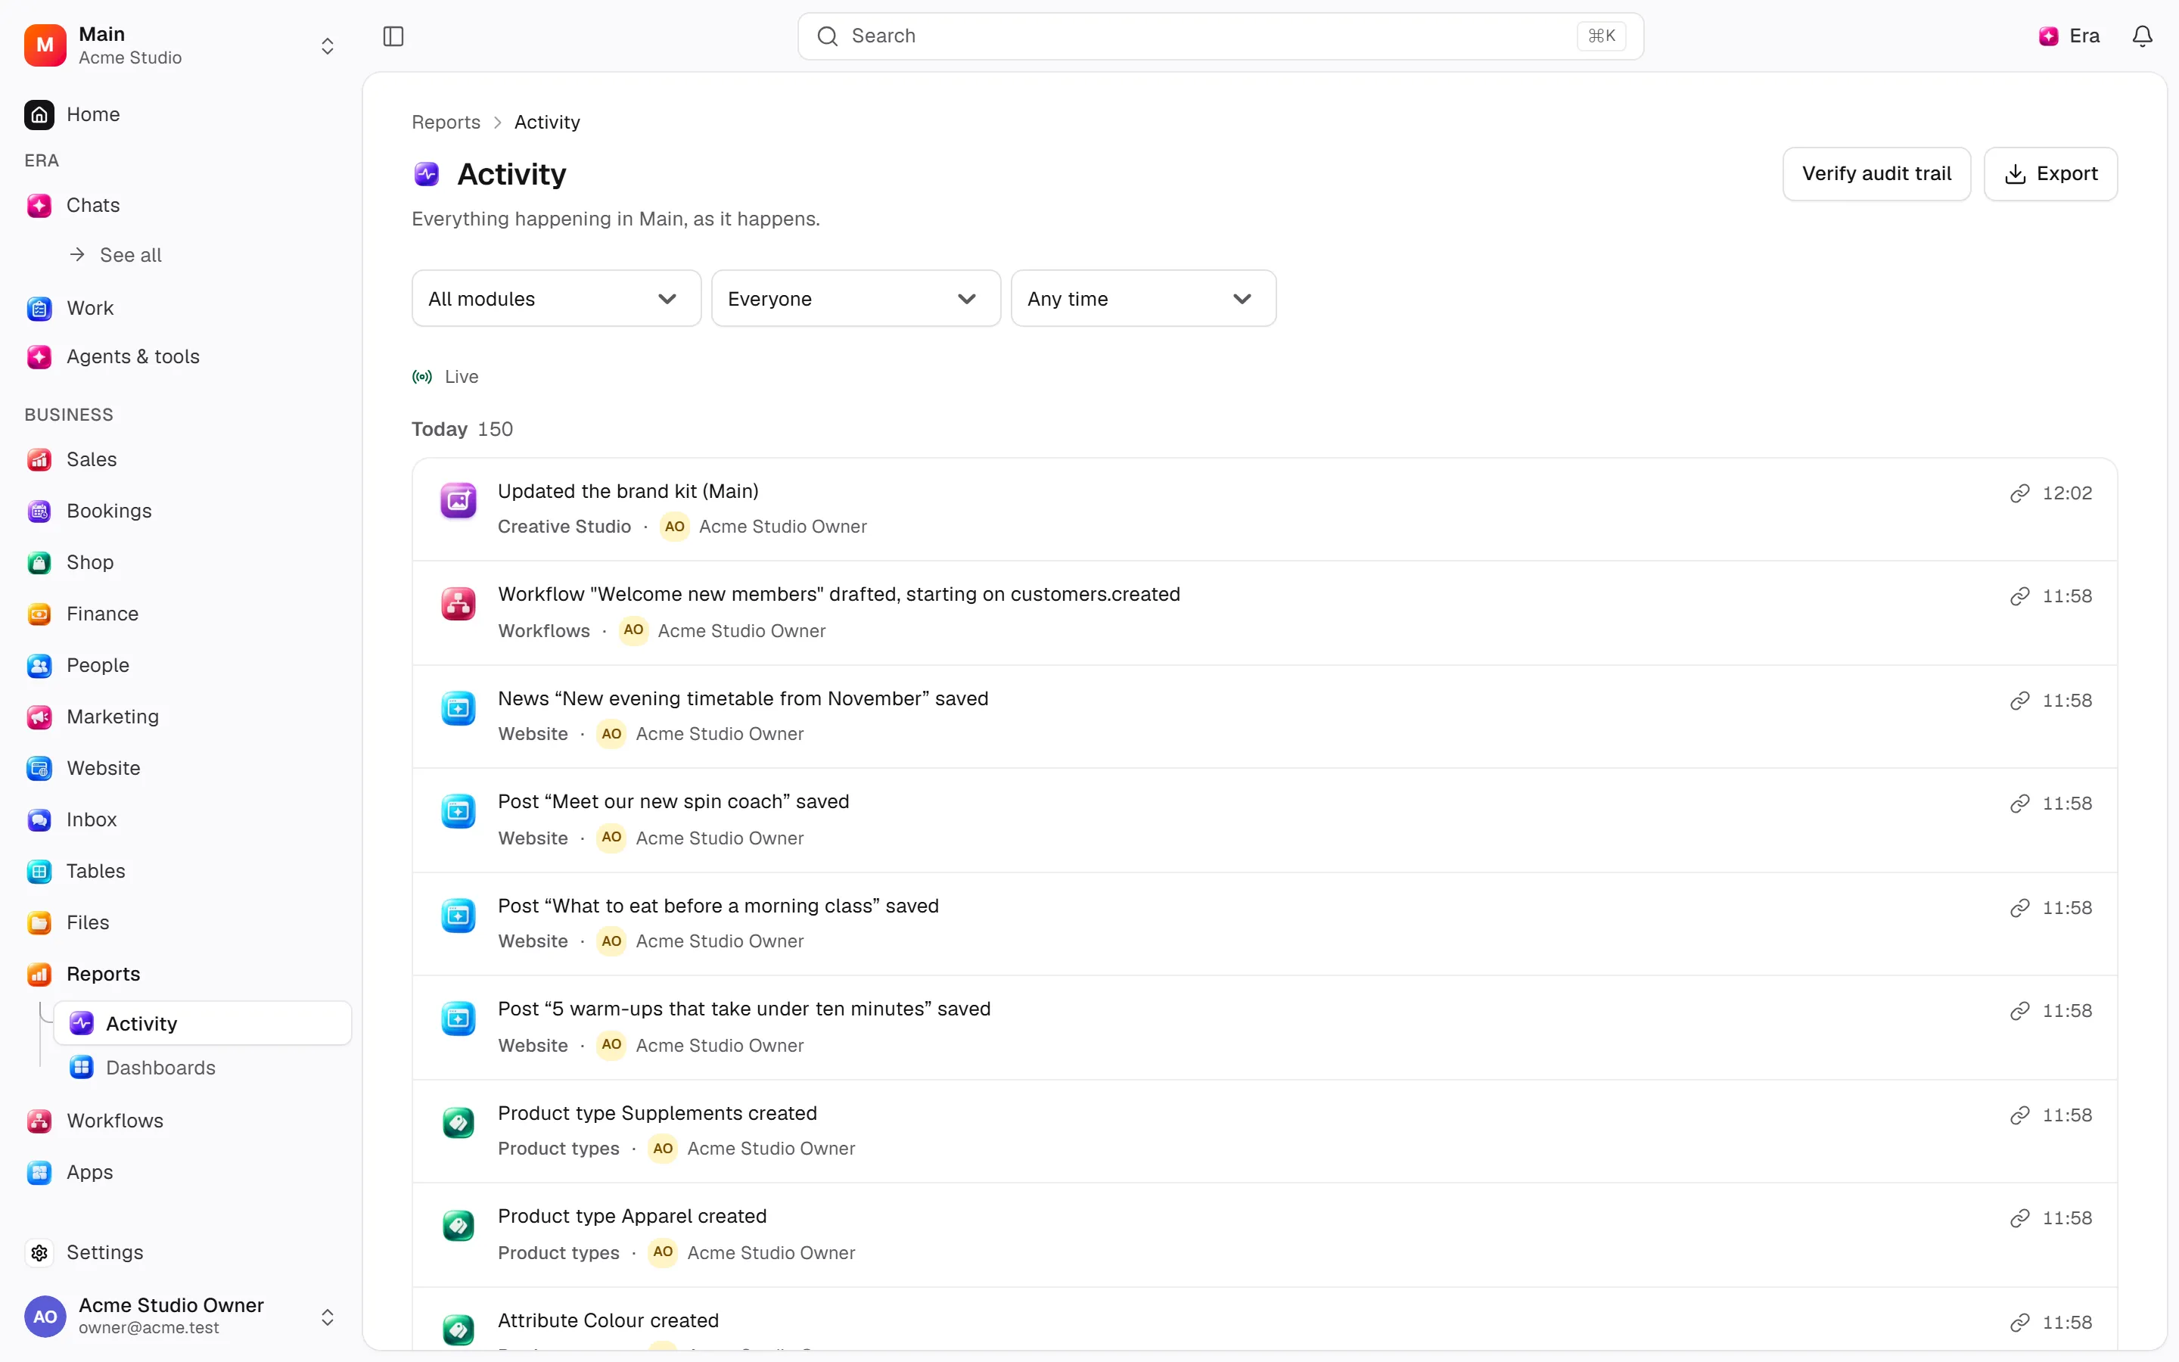
Task: Click the Workflows icon on 'Welcome new members' row
Action: (x=458, y=604)
